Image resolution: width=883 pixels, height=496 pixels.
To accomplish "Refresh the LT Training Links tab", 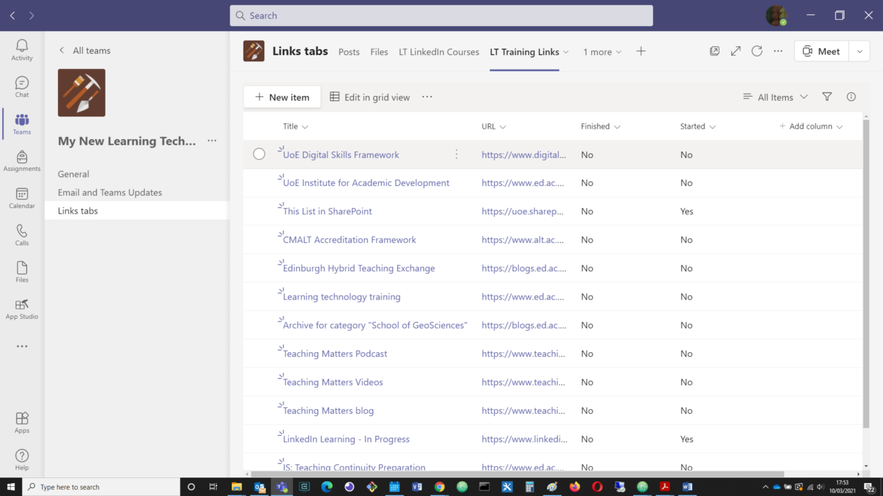I will [x=757, y=50].
